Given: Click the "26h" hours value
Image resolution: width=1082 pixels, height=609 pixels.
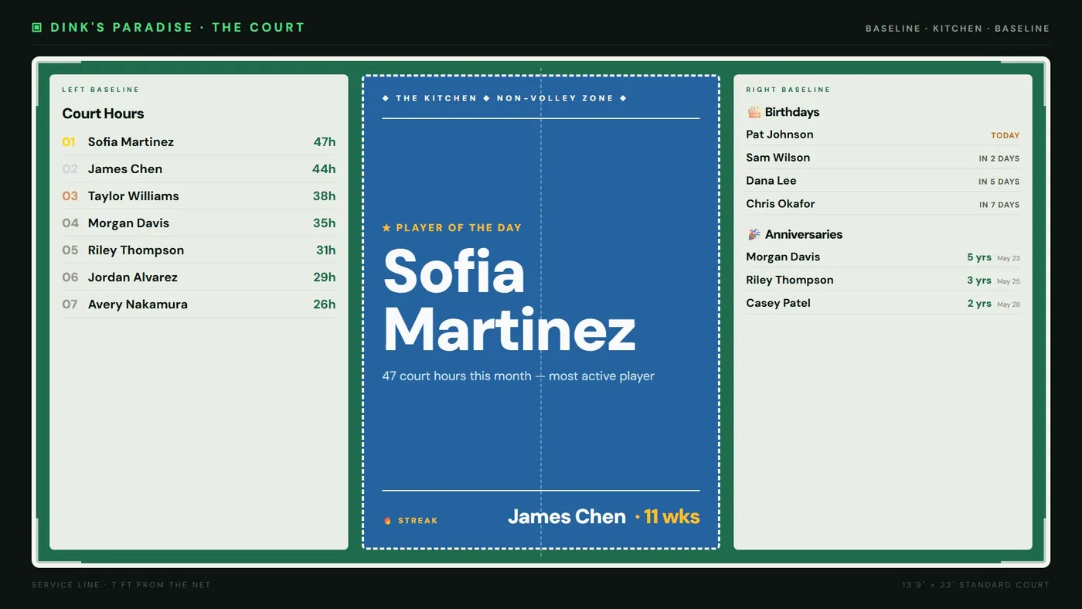Looking at the screenshot, I should coord(325,304).
